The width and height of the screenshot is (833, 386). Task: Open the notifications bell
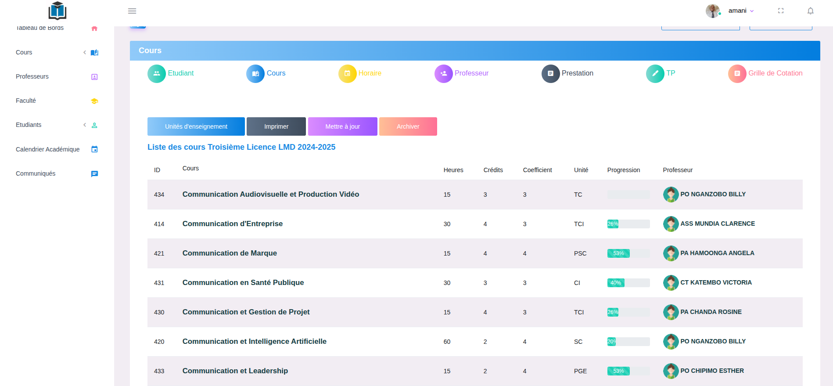tap(810, 11)
